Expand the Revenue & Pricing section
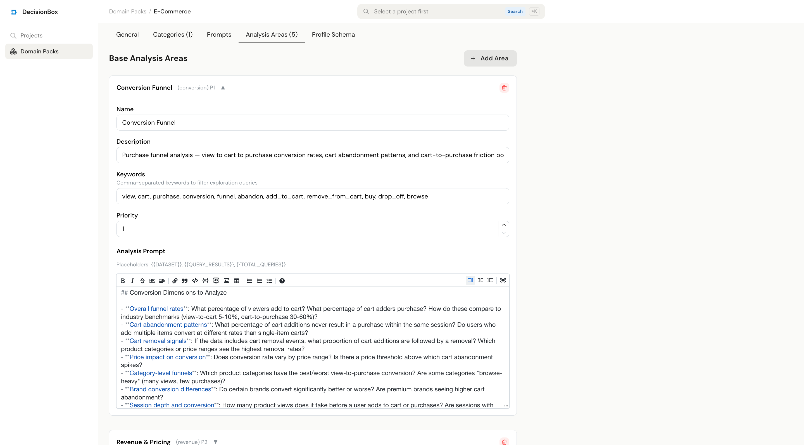This screenshot has height=445, width=804. click(x=215, y=442)
